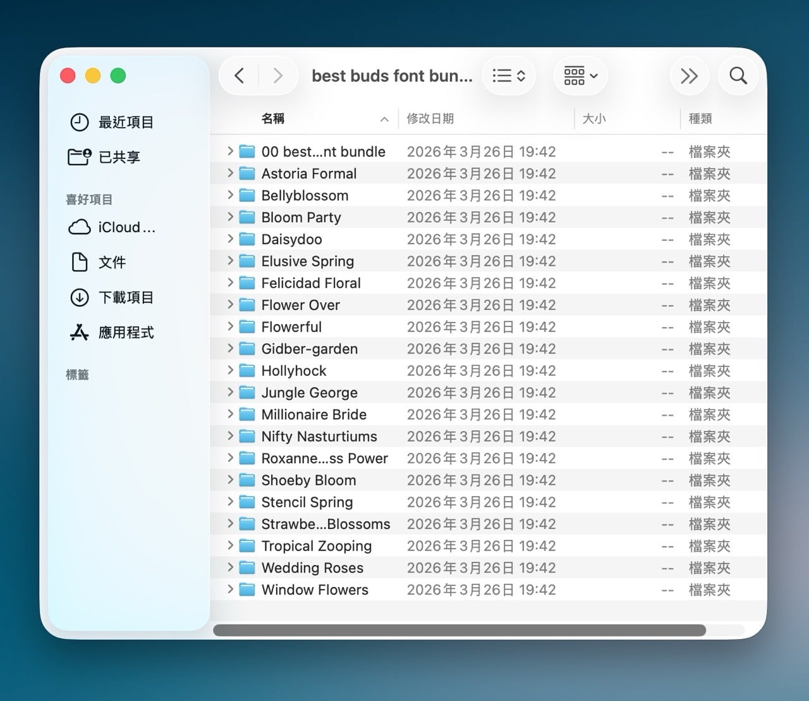The image size is (809, 701).
Task: Open the view options dropdown in toolbar
Action: (509, 75)
